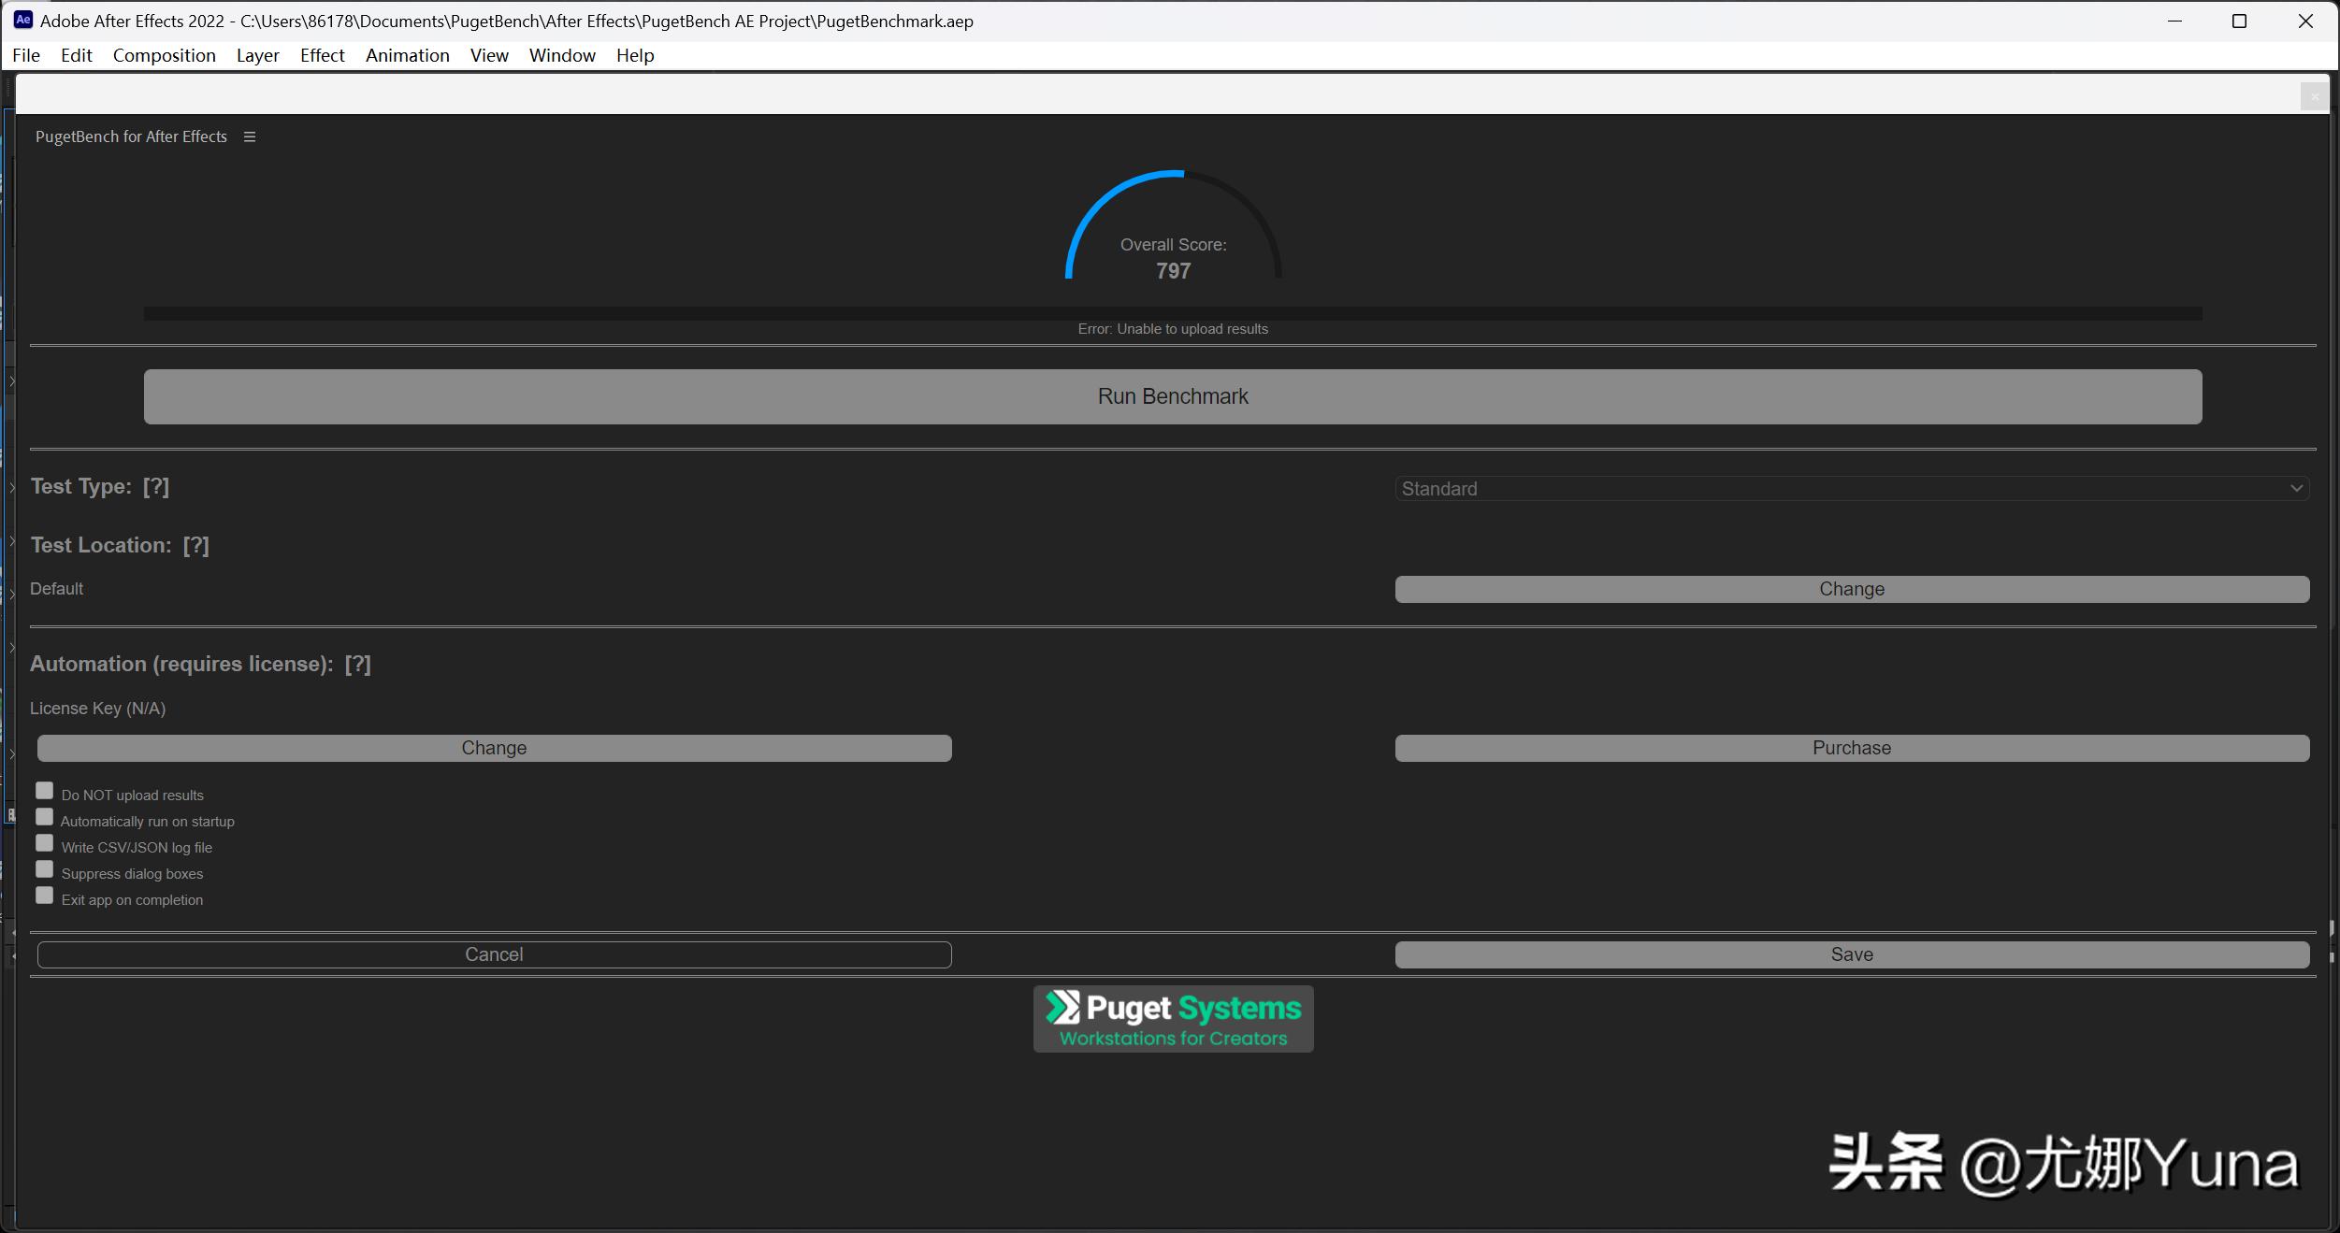Click the Test Location help [?] icon
2340x1233 pixels.
195,546
